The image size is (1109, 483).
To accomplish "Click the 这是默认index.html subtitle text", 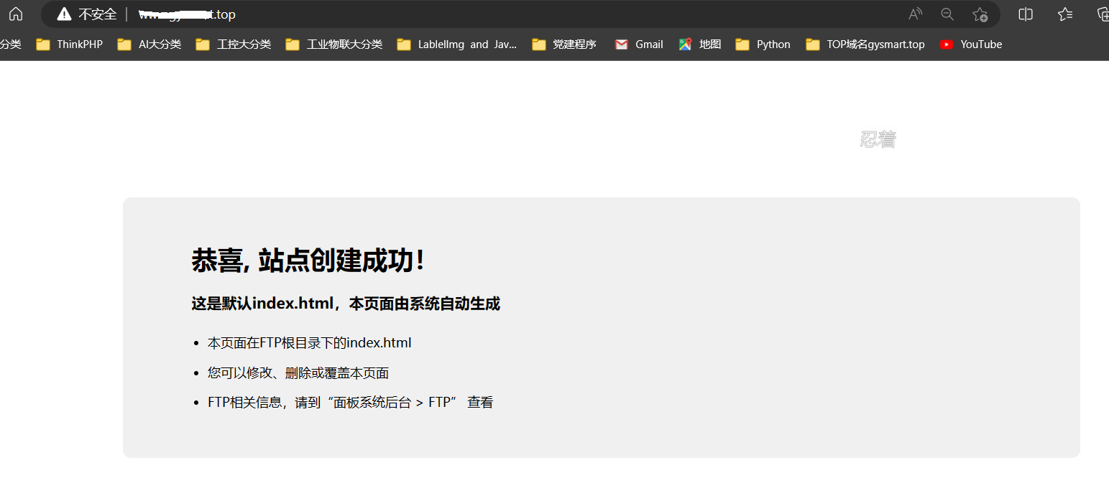I will click(x=346, y=304).
